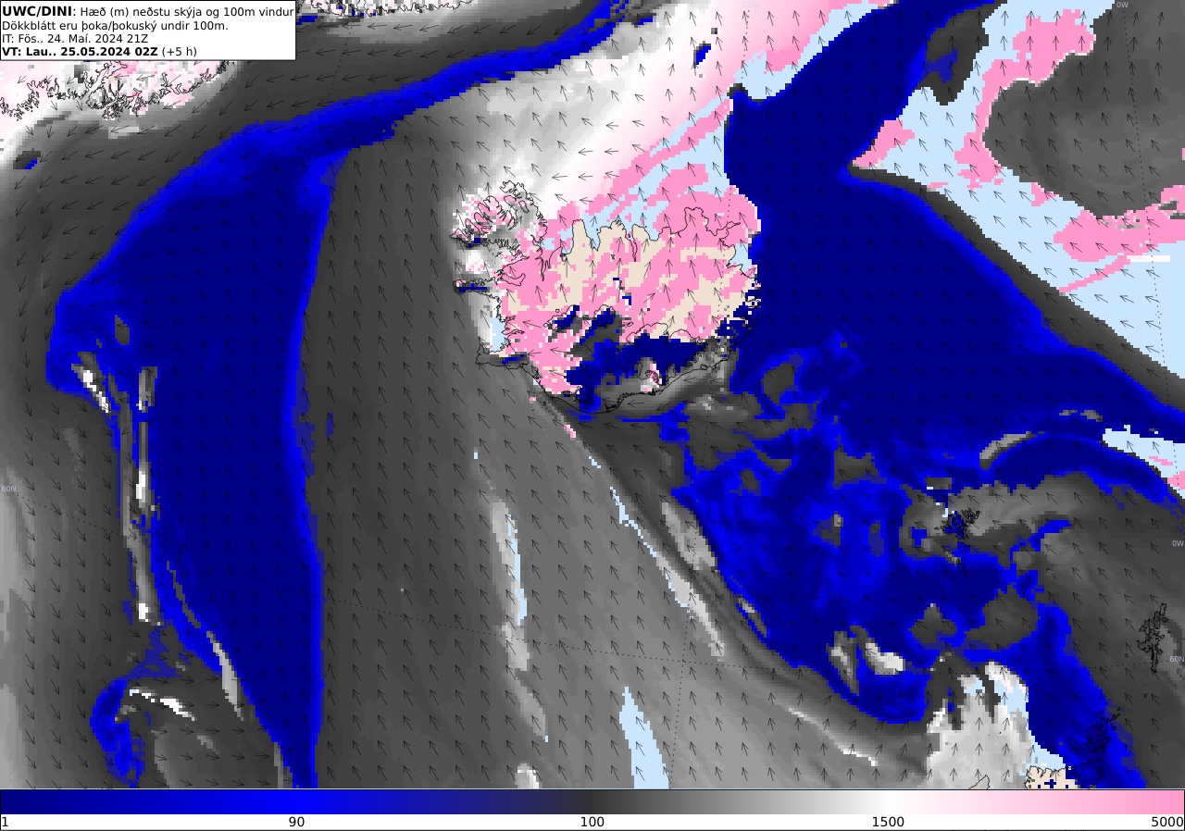
Task: Click the color bar label '5000'
Action: [1167, 822]
